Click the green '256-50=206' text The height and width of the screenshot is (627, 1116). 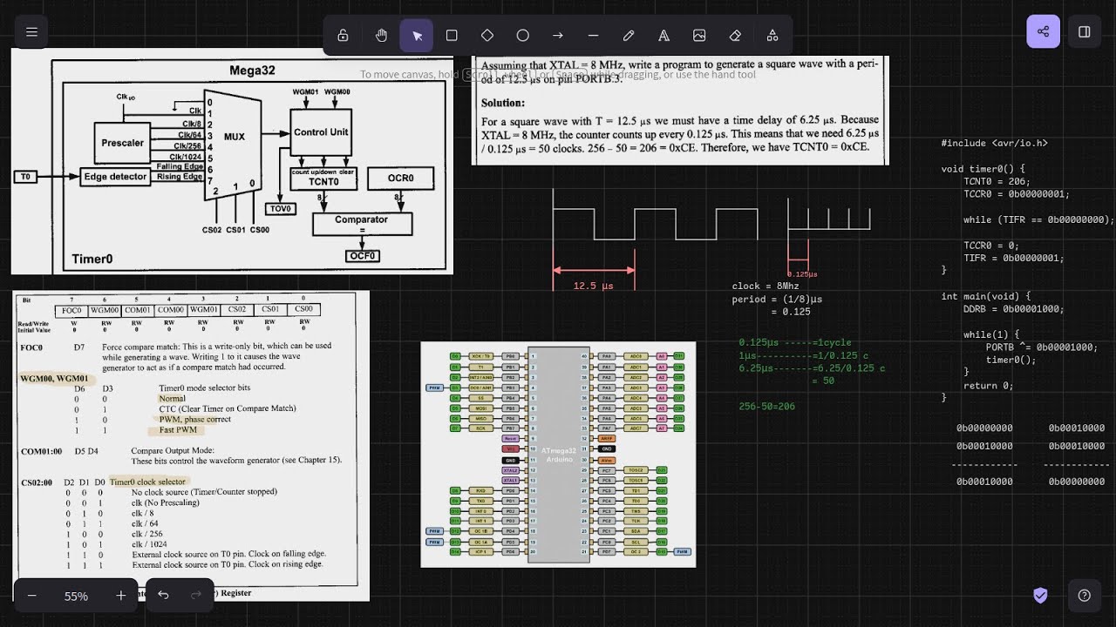[766, 407]
